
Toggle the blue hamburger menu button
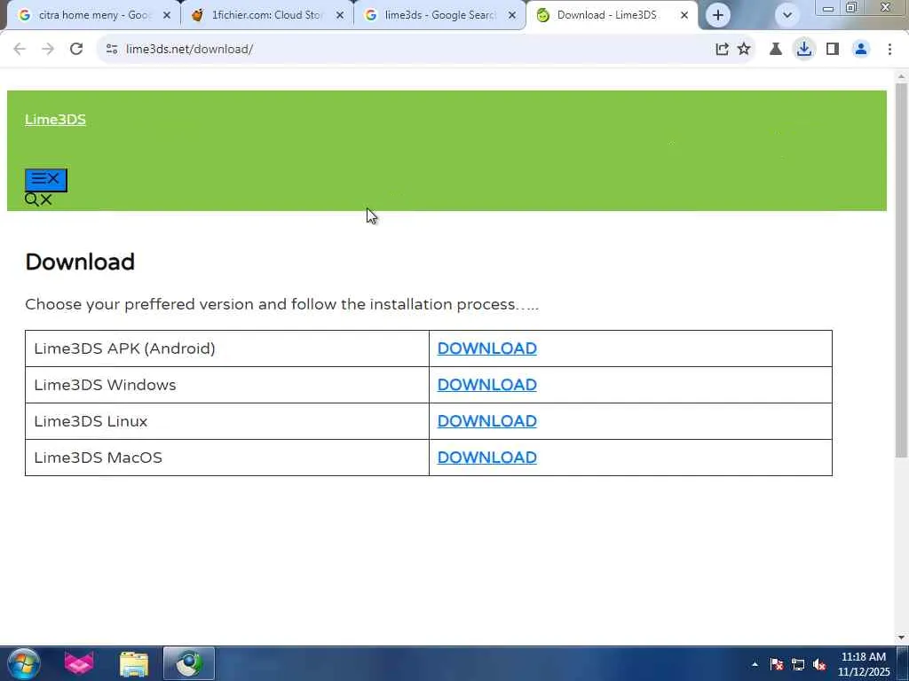46,179
